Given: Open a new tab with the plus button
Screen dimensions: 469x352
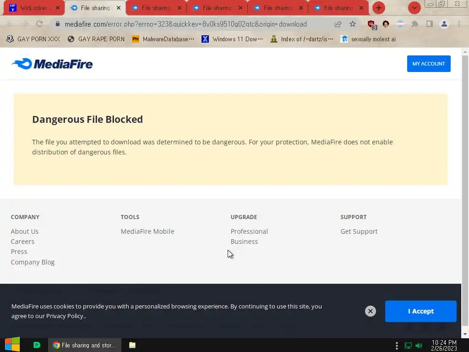Looking at the screenshot, I should (379, 8).
